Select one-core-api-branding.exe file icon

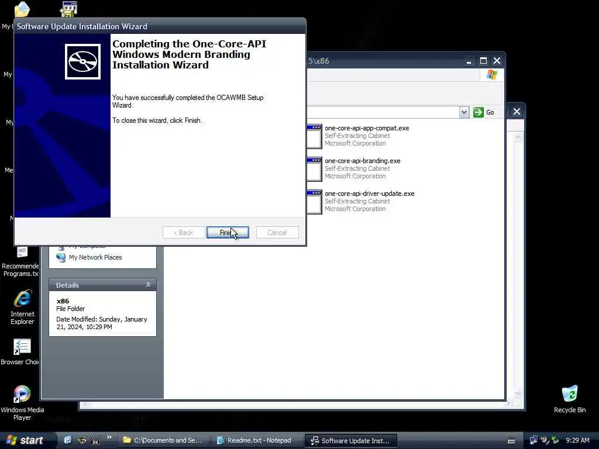[x=314, y=169]
